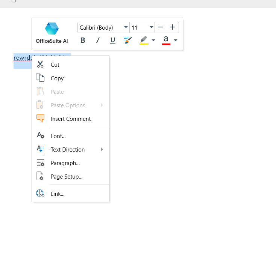The height and width of the screenshot is (263, 276).
Task: Decrease font size with minus button
Action: 161,27
